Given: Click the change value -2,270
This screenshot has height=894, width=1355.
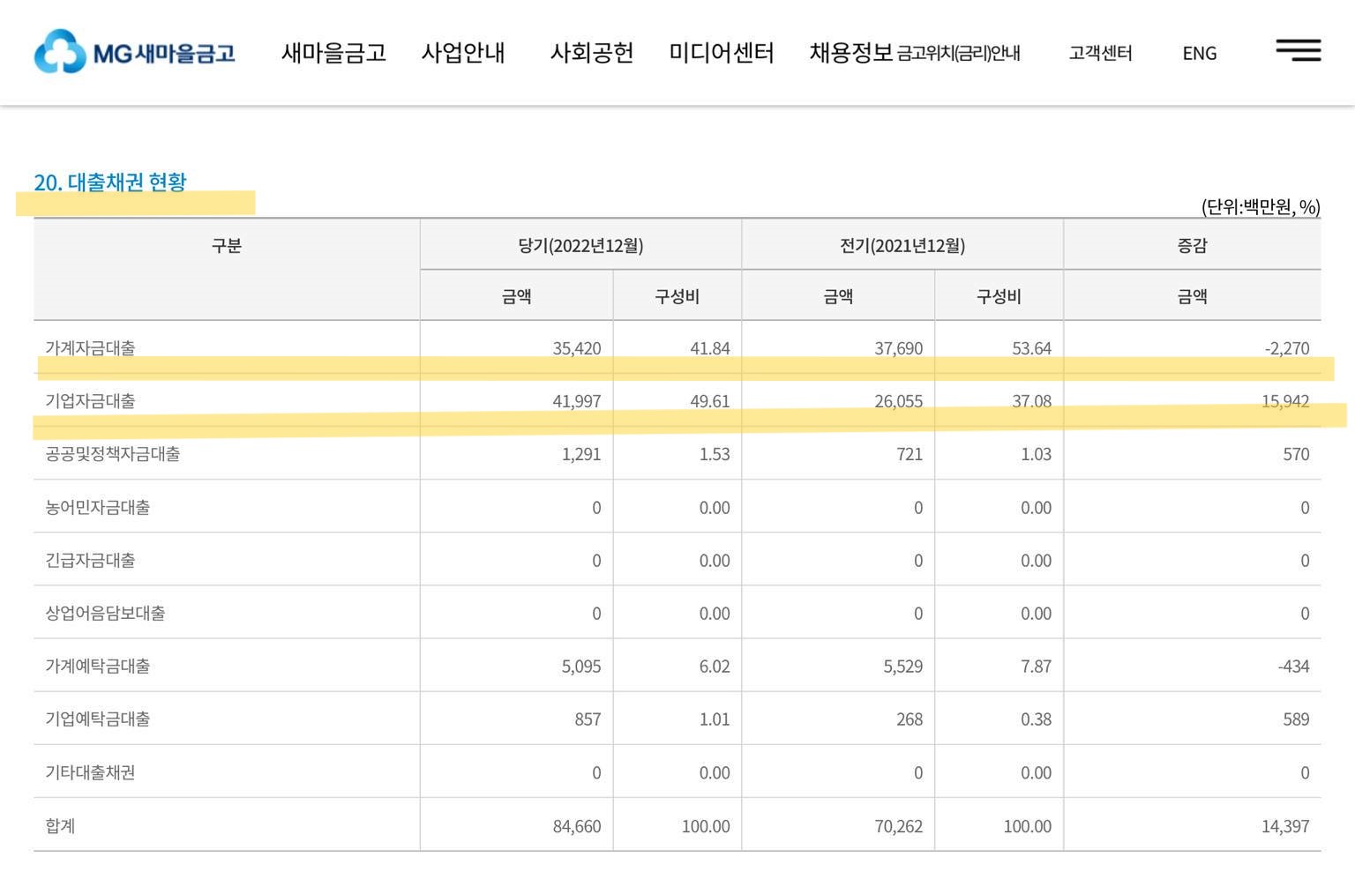Looking at the screenshot, I should pyautogui.click(x=1287, y=349).
